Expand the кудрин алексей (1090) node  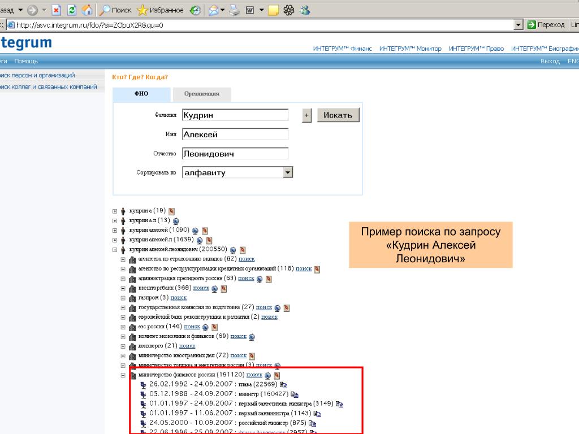(x=115, y=231)
